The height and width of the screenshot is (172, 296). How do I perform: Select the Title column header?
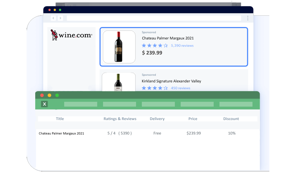(60, 119)
